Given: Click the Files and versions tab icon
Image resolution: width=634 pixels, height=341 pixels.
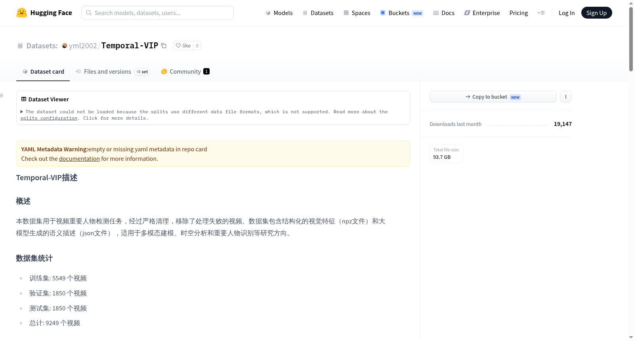Looking at the screenshot, I should point(78,71).
